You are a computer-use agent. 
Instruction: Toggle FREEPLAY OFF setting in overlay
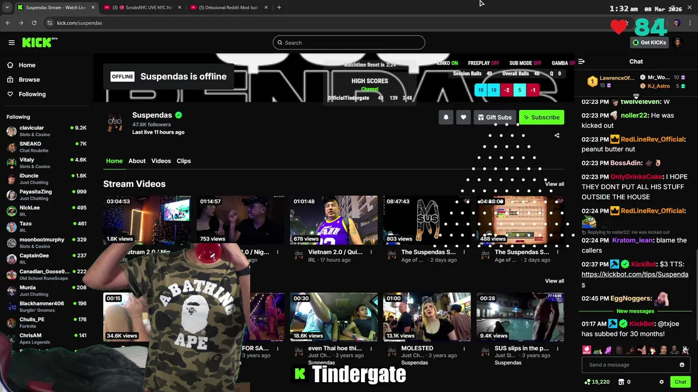pos(483,63)
